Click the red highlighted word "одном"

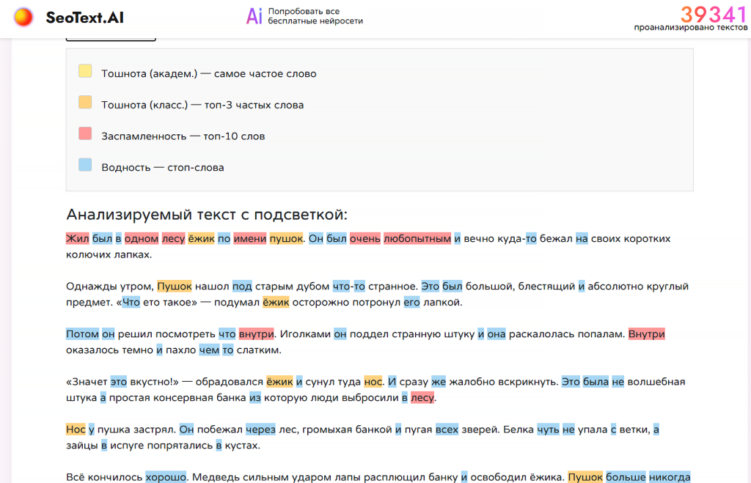pyautogui.click(x=141, y=238)
